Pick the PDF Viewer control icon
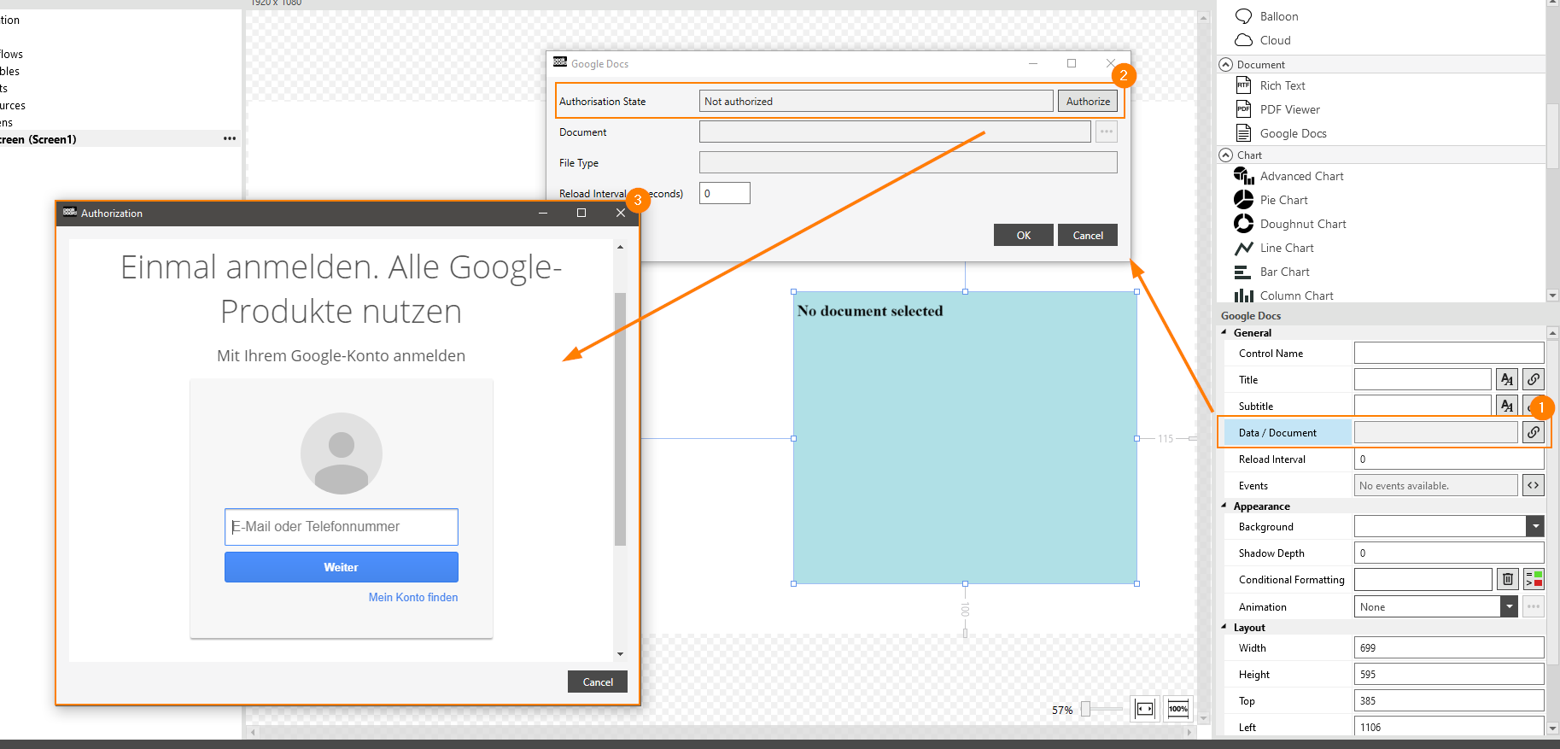This screenshot has height=749, width=1560. coord(1244,109)
